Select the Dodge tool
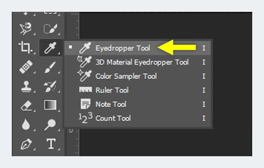Image resolution: width=264 pixels, height=168 pixels. click(x=50, y=125)
